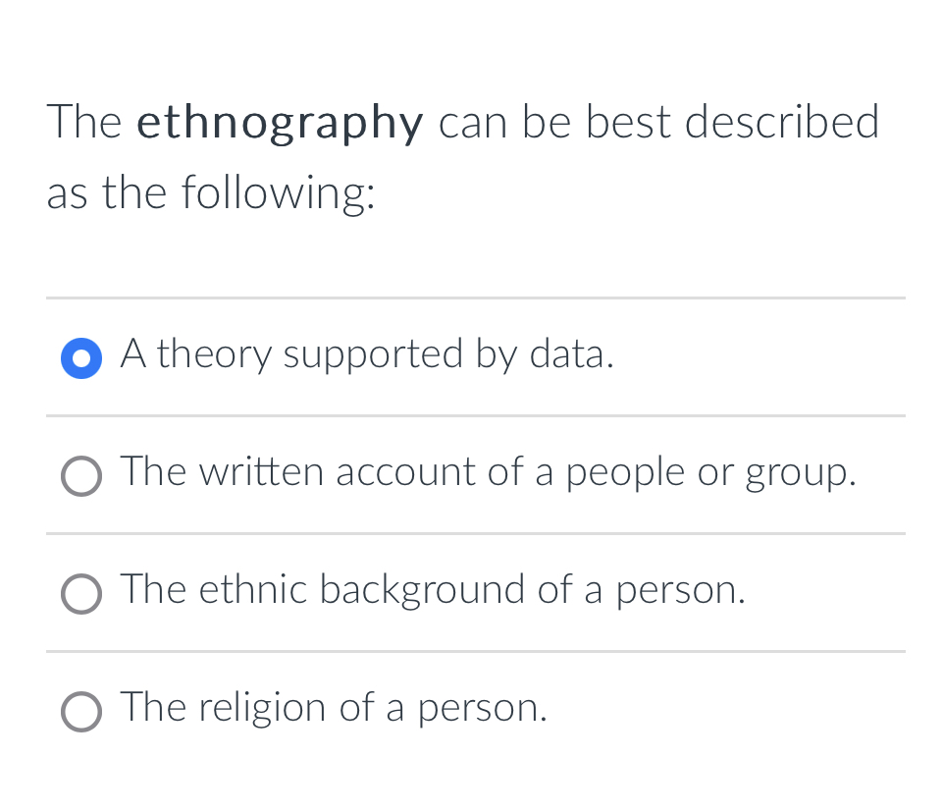Choose "The written account of a people or group."
The image size is (943, 812).
coord(82,476)
